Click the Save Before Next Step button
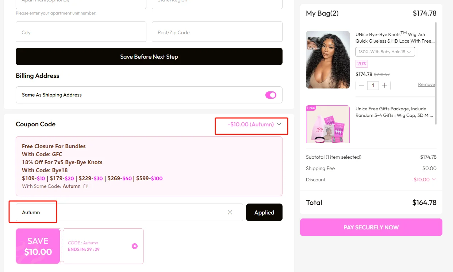The width and height of the screenshot is (453, 272). (149, 56)
